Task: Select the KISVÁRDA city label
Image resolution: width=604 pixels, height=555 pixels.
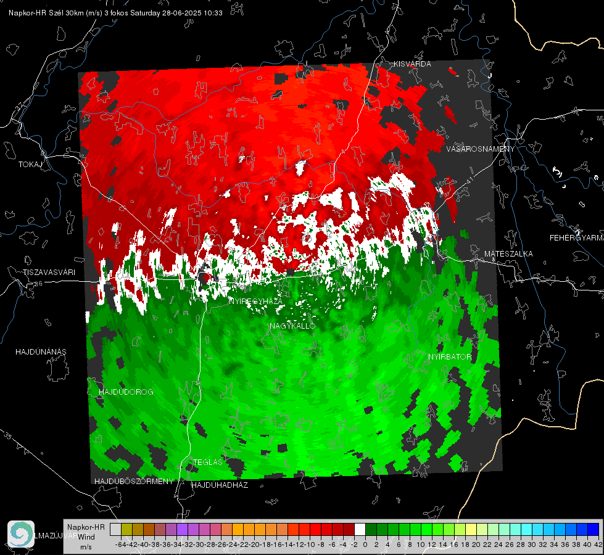Action: click(x=412, y=64)
